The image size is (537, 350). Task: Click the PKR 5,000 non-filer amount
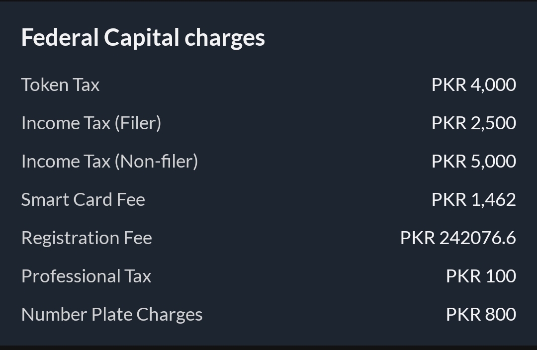[474, 161]
